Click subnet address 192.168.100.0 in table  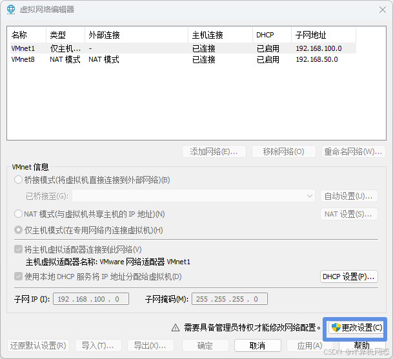[x=319, y=48]
